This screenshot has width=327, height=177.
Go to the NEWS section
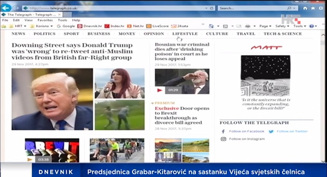coord(18,34)
